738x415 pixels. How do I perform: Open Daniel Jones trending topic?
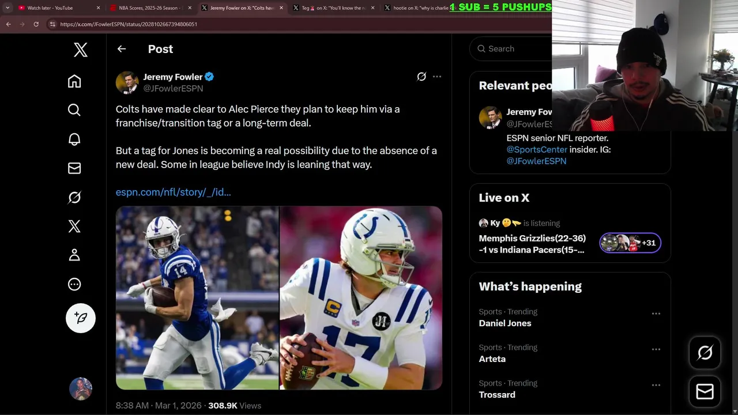(505, 323)
